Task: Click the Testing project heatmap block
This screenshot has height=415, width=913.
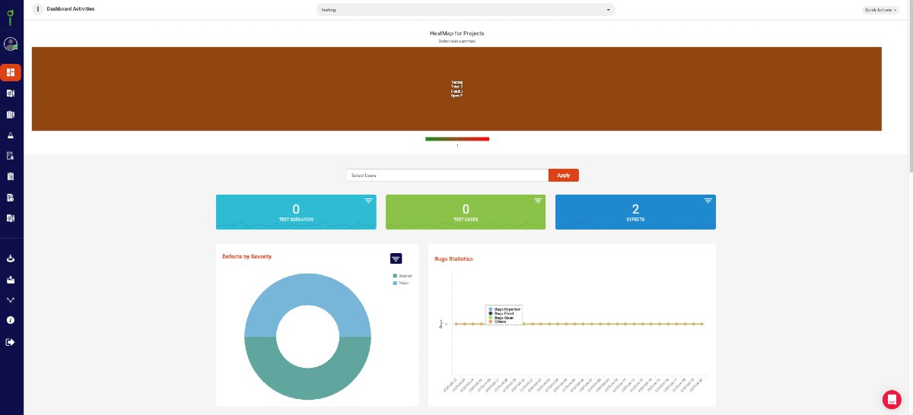Action: pos(456,89)
